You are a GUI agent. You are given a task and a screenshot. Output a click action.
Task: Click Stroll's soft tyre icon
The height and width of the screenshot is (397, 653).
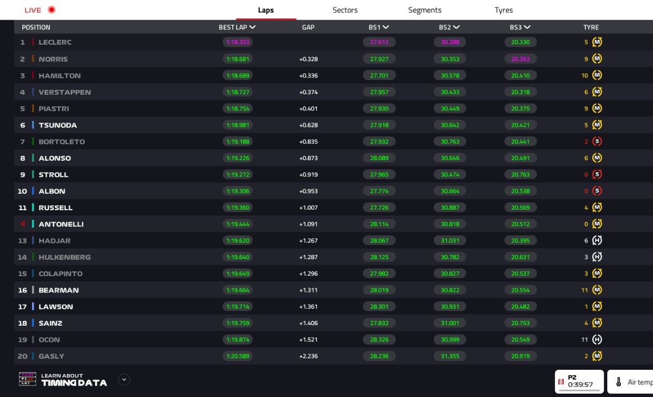coord(597,175)
